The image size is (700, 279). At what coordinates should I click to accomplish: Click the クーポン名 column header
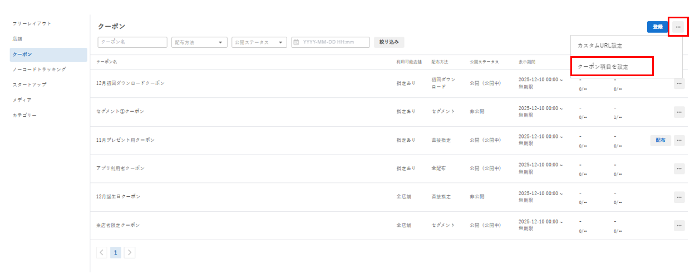point(106,62)
